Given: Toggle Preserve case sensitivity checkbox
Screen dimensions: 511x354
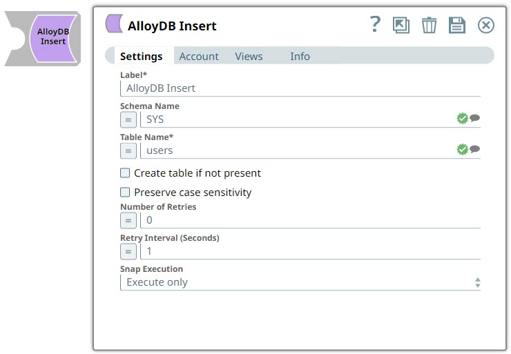Looking at the screenshot, I should [125, 193].
